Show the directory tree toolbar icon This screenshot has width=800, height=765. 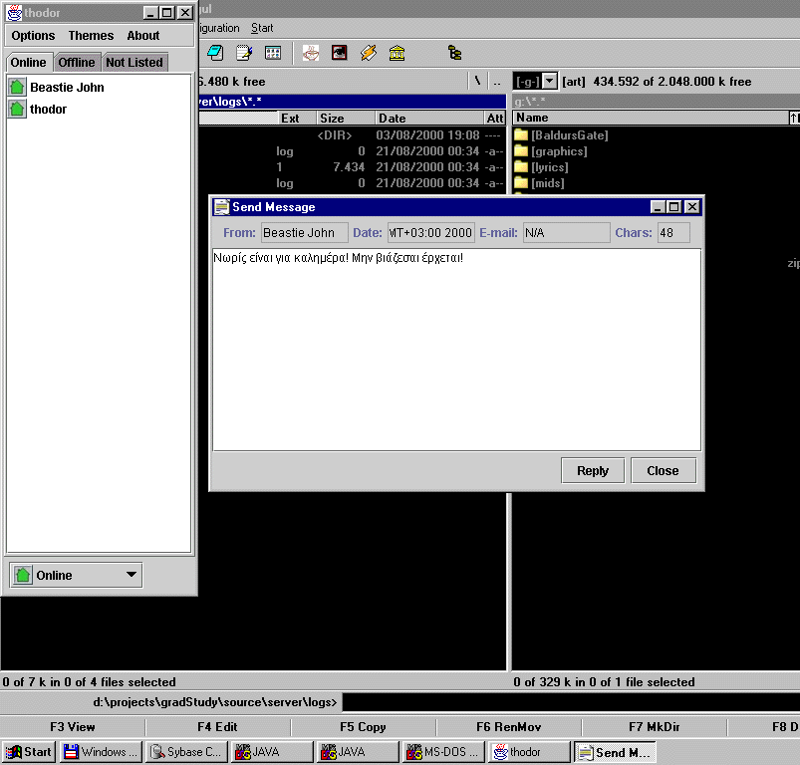pos(454,53)
